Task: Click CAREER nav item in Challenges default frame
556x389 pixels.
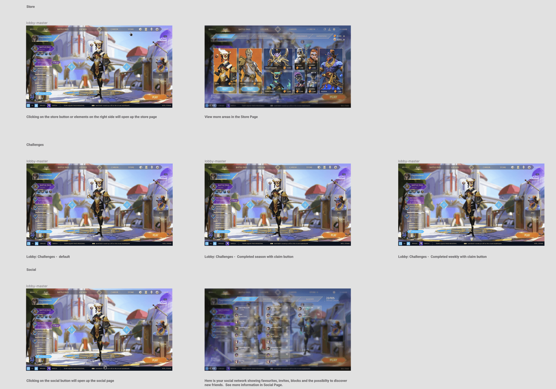Action: coord(115,167)
